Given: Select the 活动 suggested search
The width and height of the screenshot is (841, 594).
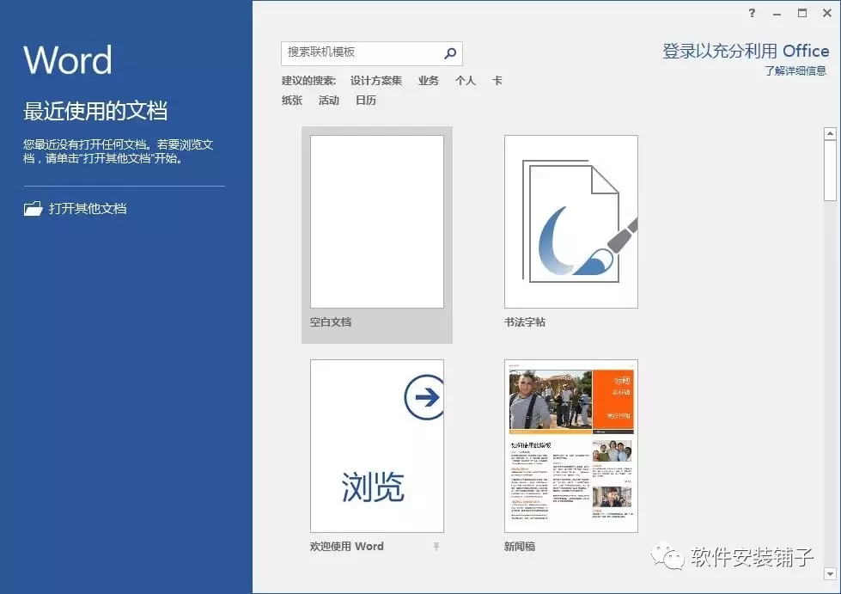Looking at the screenshot, I should click(328, 101).
